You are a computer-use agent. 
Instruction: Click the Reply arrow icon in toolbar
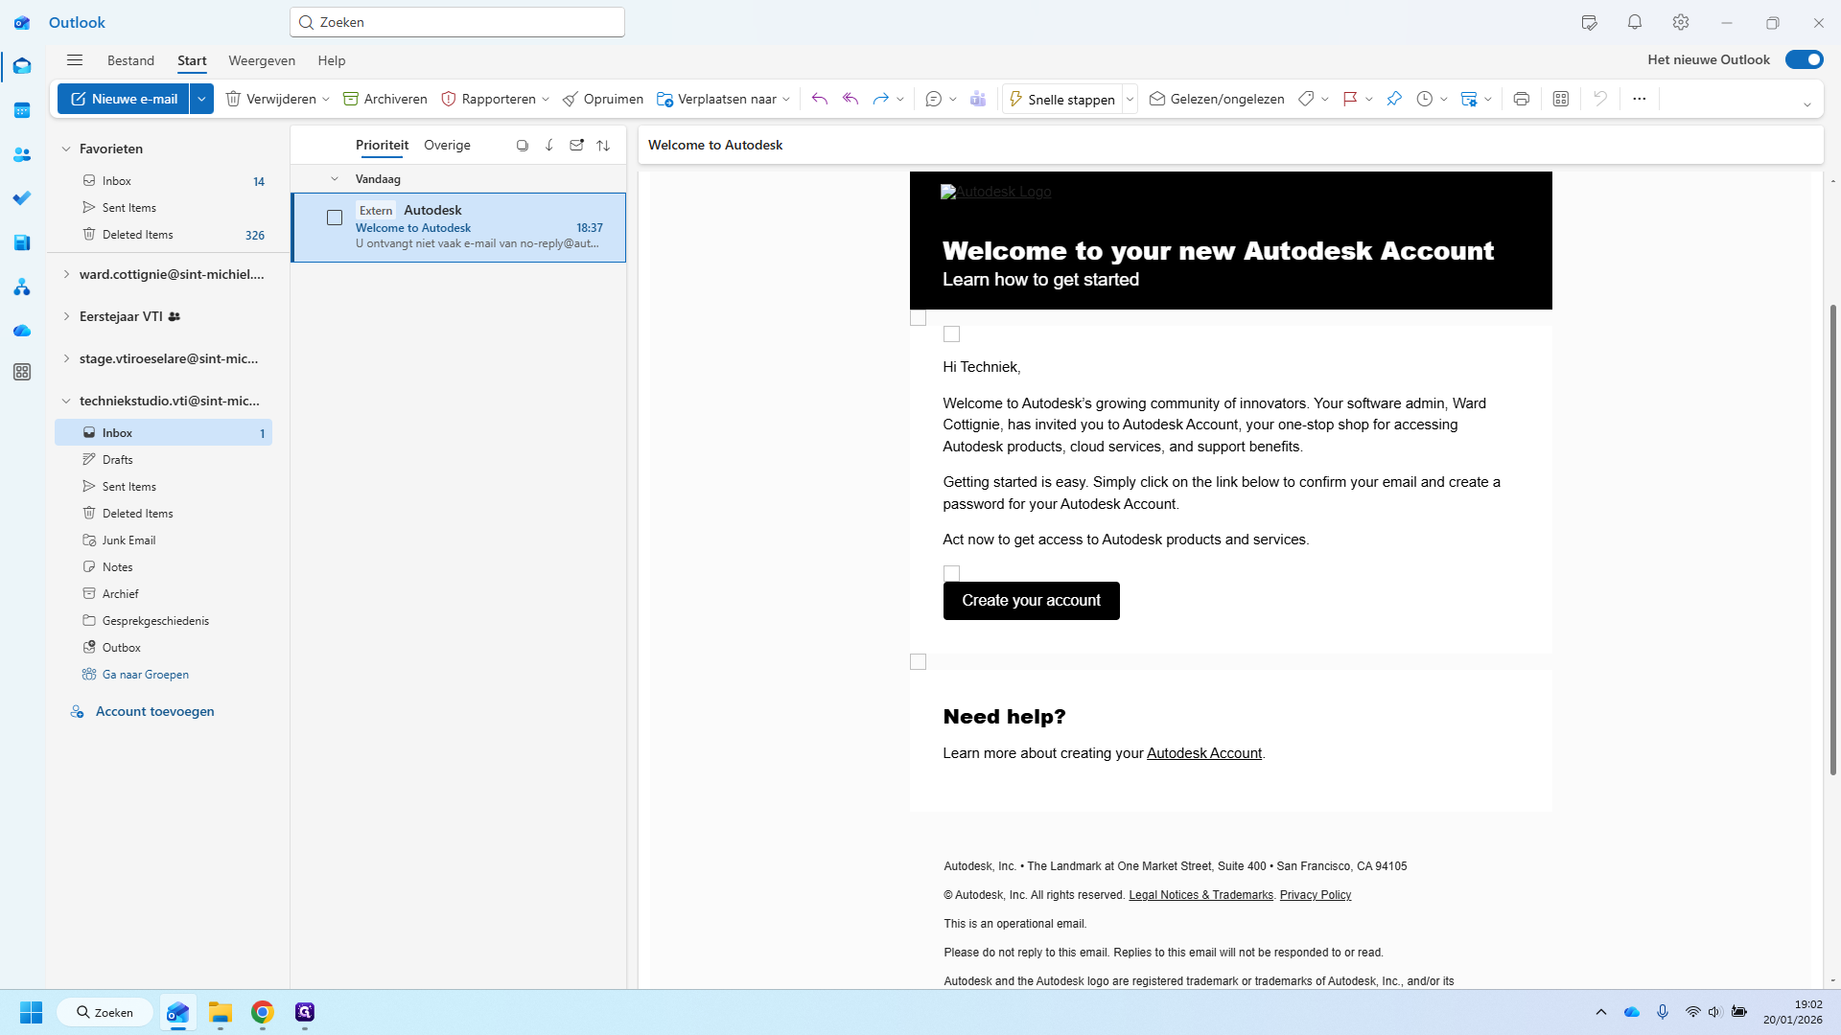tap(819, 99)
